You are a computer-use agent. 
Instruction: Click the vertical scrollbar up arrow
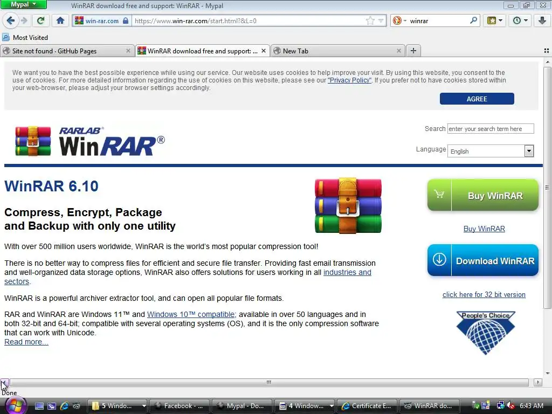pyautogui.click(x=547, y=63)
